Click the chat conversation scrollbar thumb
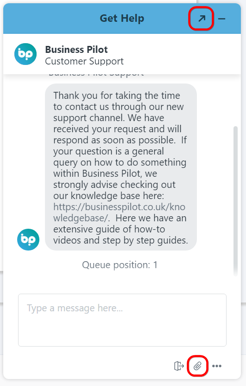 (235, 200)
